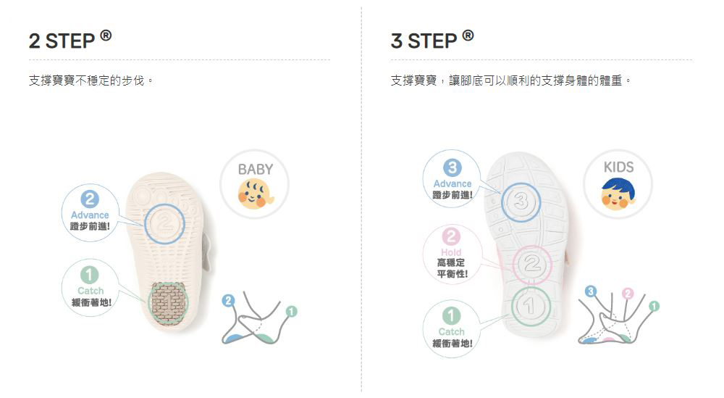The height and width of the screenshot is (398, 724).
Task: Click the BABY face badge
Action: point(254,184)
